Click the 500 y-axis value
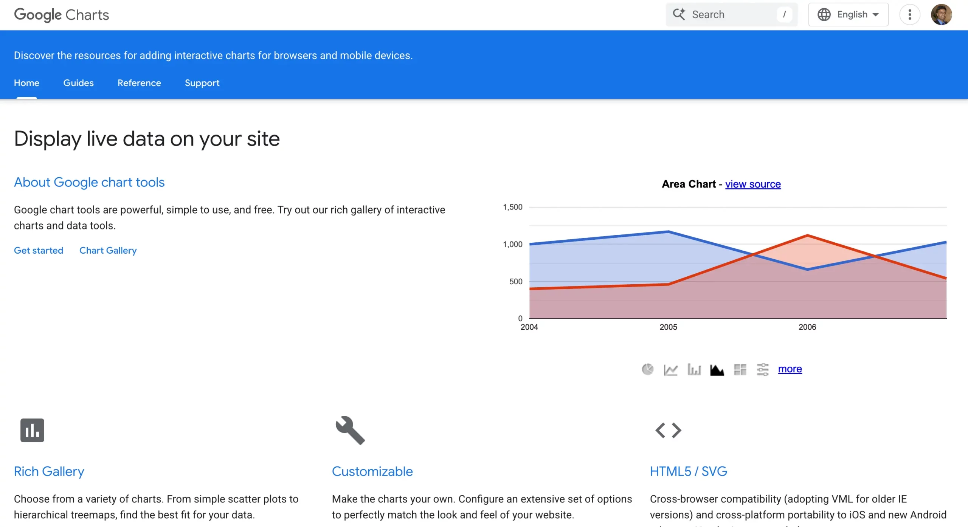Viewport: 968px width, 527px height. [x=516, y=282]
